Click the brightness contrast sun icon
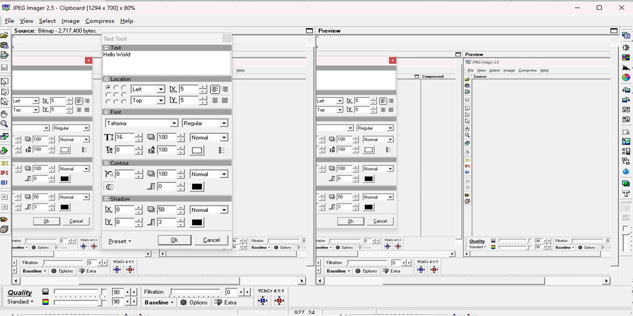The width and height of the screenshot is (633, 316). (626, 47)
